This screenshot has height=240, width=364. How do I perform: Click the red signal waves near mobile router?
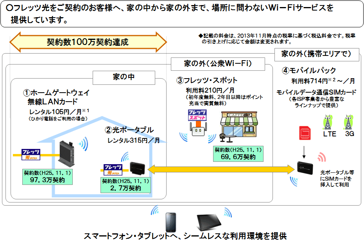click(x=322, y=157)
